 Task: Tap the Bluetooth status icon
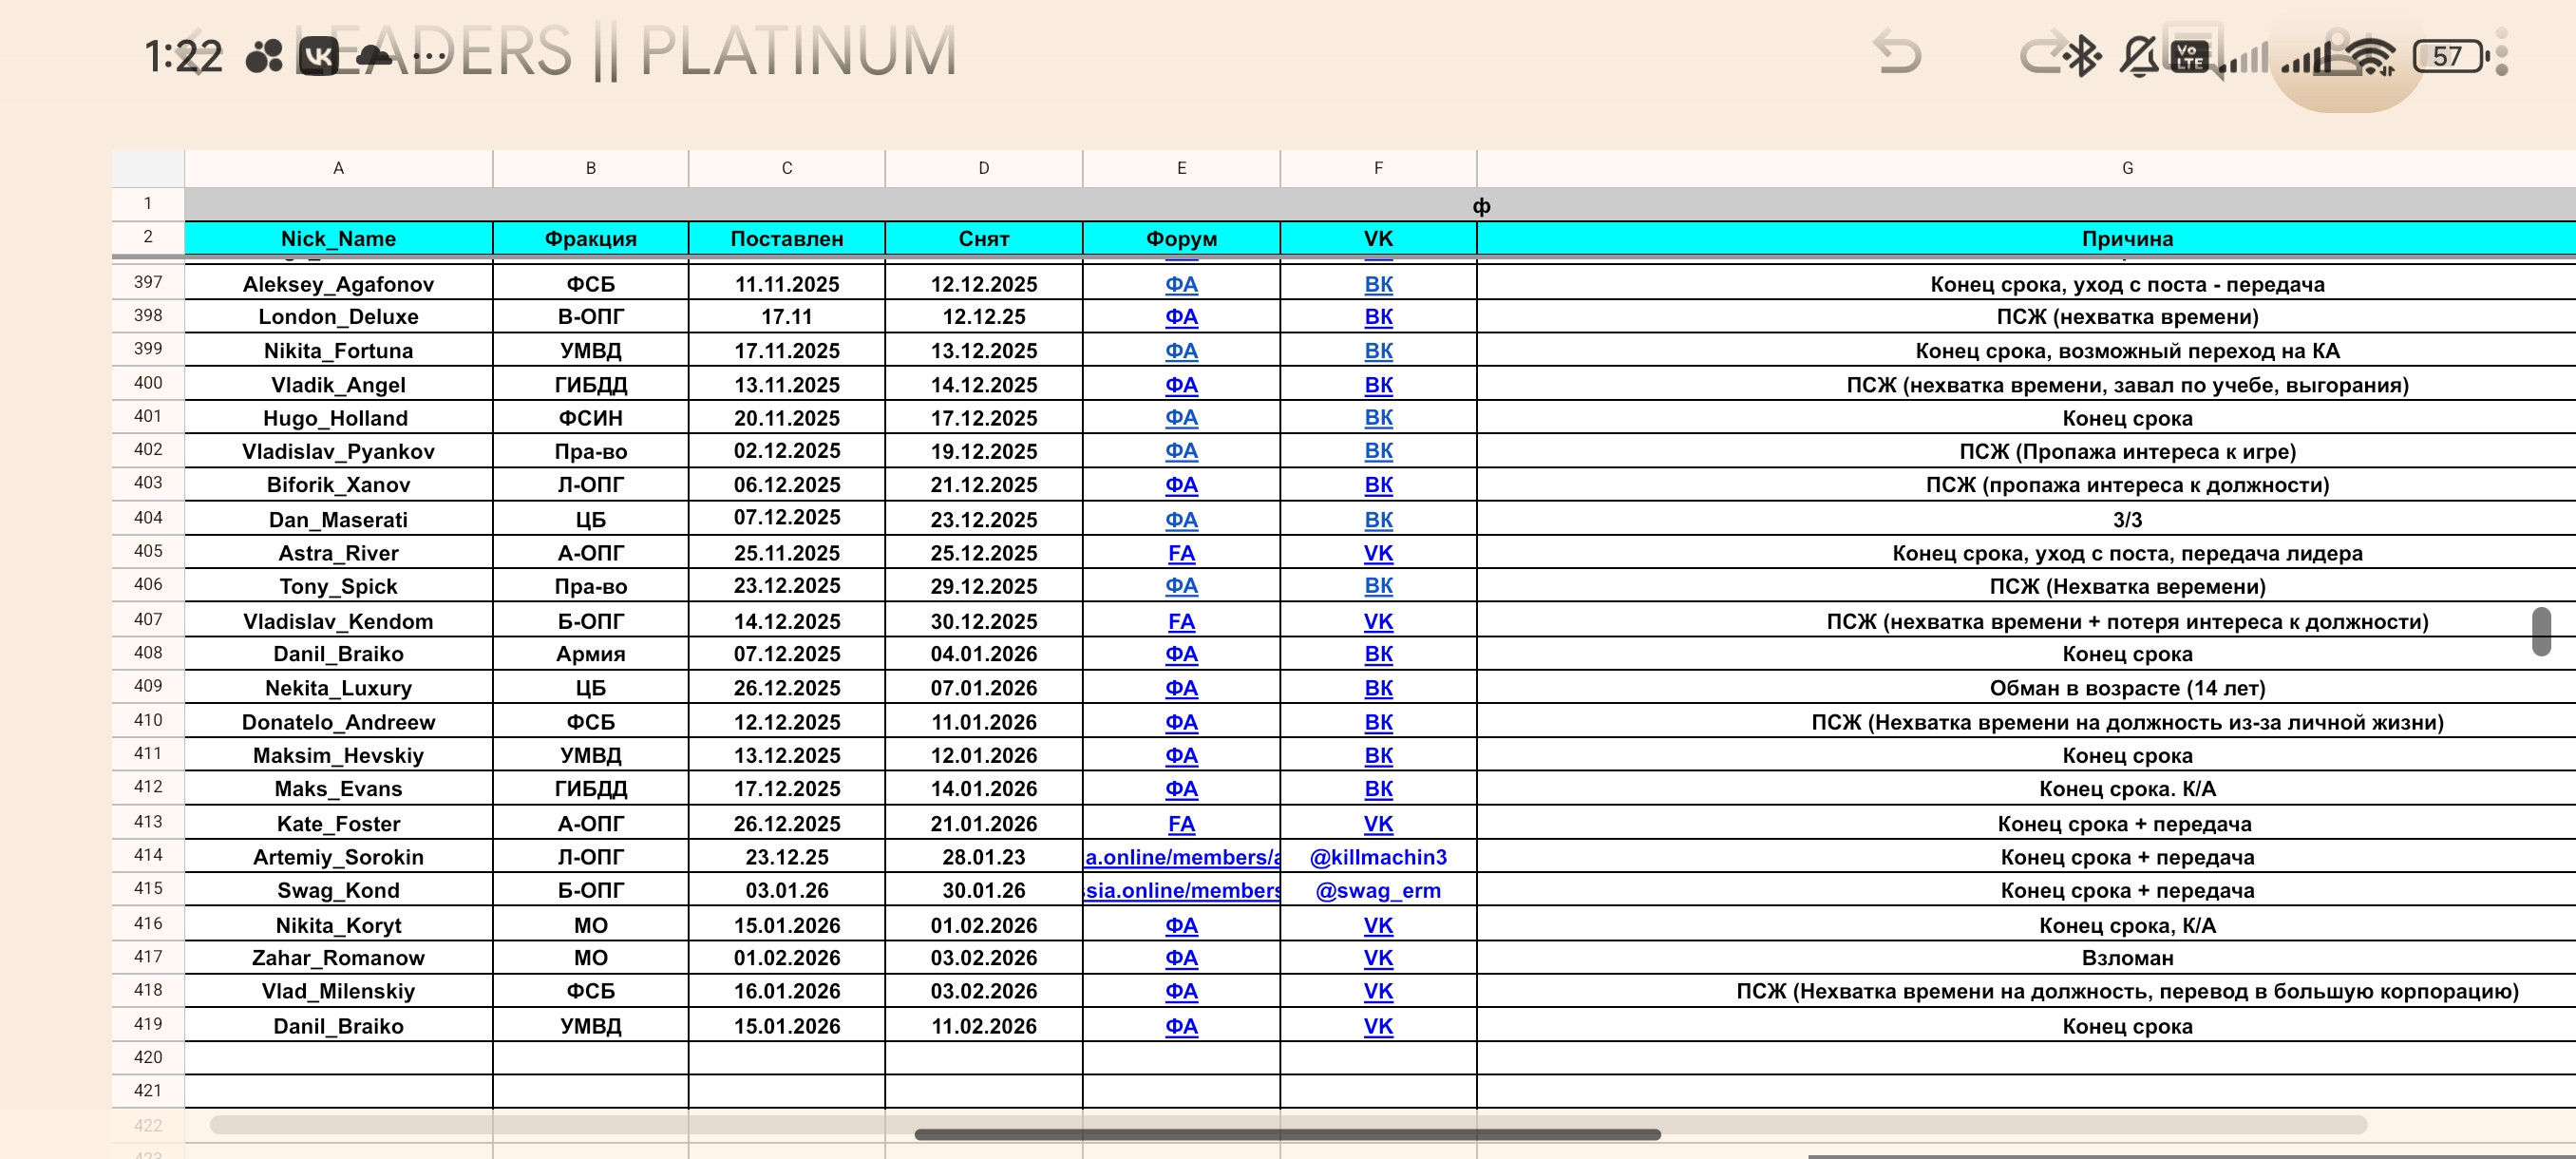tap(2084, 56)
